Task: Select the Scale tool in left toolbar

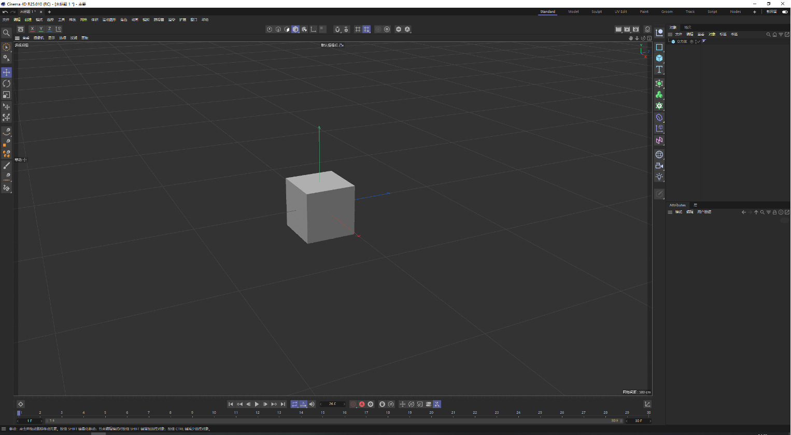Action: point(6,95)
